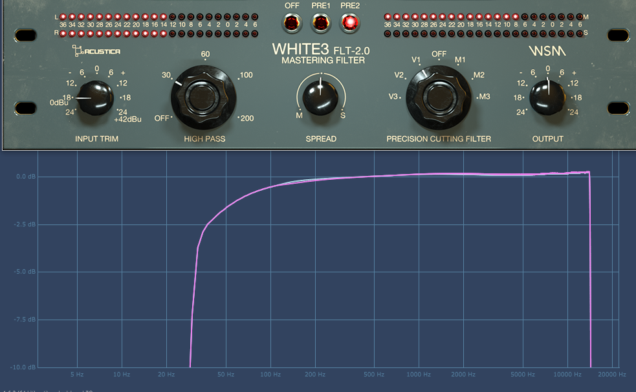
Task: Set High Pass to OFF mark
Action: pyautogui.click(x=162, y=118)
